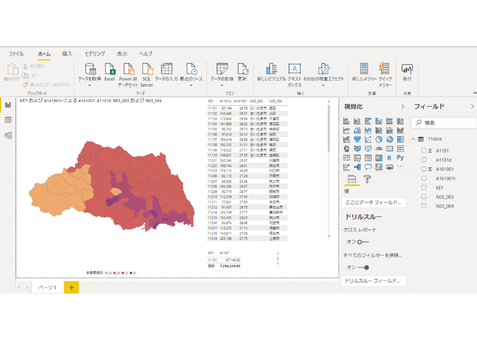Select the 挿入 ribbon tab

67,54
